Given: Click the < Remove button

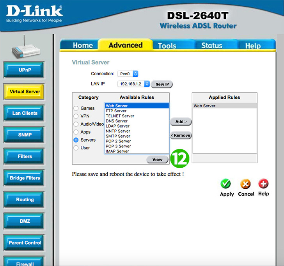Looking at the screenshot, I should (x=181, y=135).
